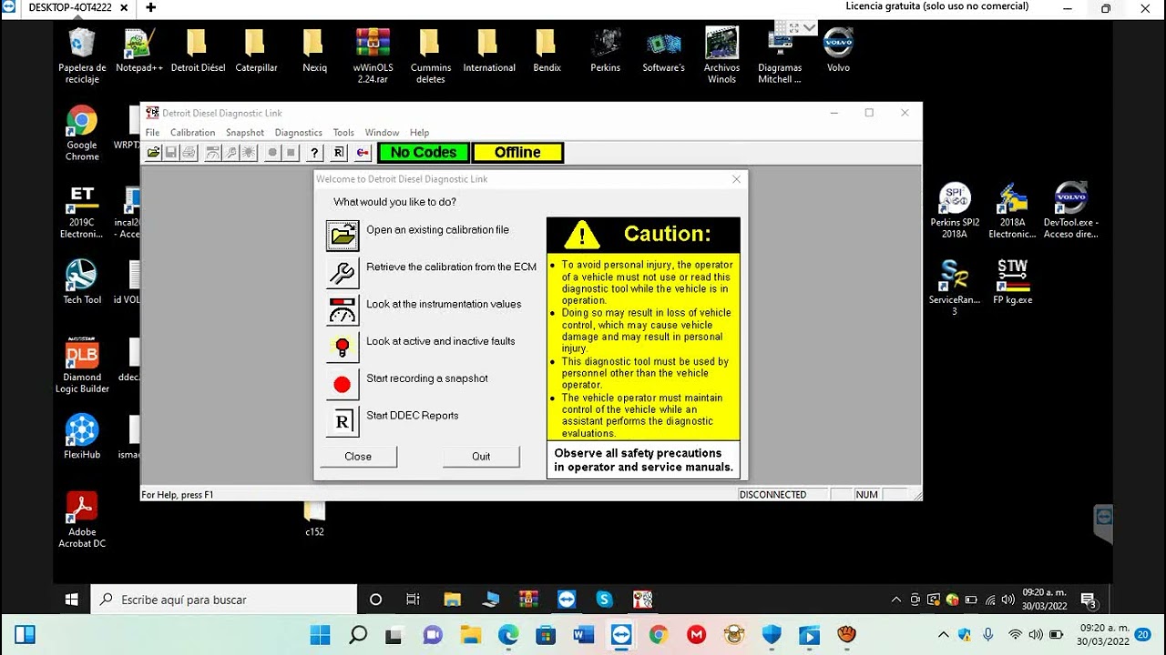Close the DESKTOP-4OT4222 session tab
This screenshot has width=1166, height=655.
tap(124, 7)
